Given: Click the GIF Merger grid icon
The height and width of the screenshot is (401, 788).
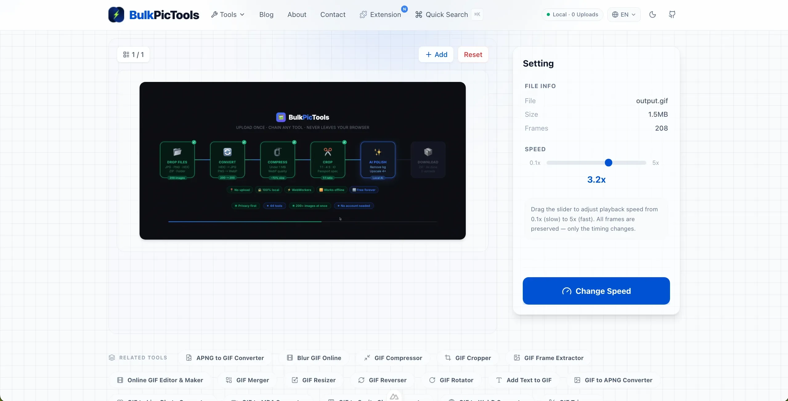Looking at the screenshot, I should click(x=229, y=380).
